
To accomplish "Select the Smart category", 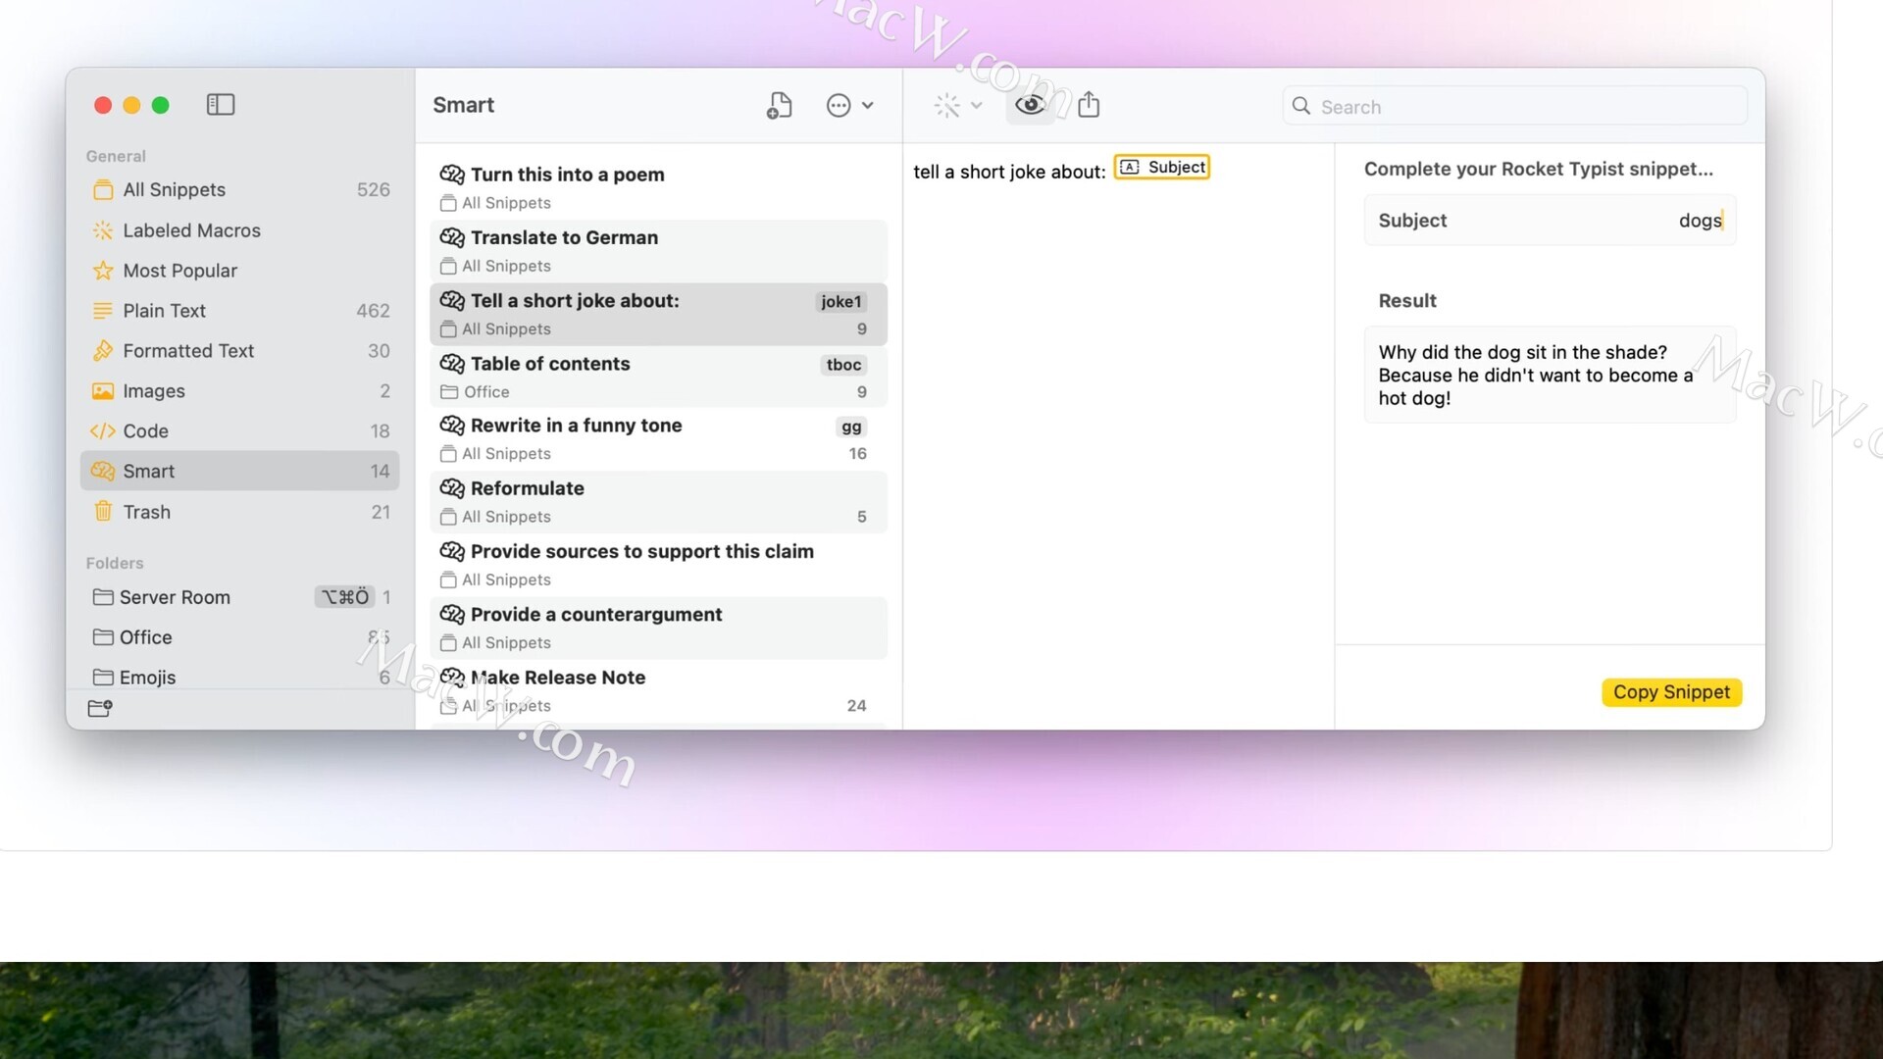I will tap(239, 472).
